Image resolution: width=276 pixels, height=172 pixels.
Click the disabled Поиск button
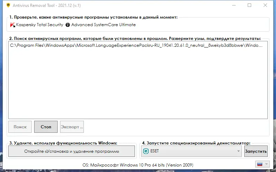pyautogui.click(x=20, y=127)
